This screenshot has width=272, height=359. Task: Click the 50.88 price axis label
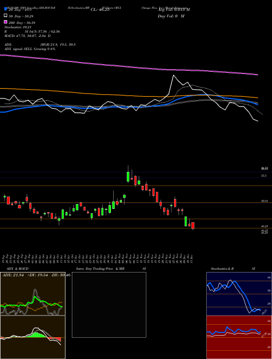click(264, 201)
